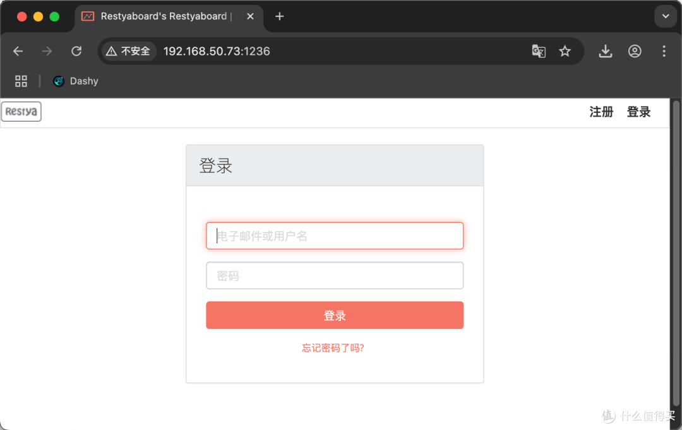682x430 pixels.
Task: Focus the 电子邮件或用户名 field
Action: [x=335, y=236]
